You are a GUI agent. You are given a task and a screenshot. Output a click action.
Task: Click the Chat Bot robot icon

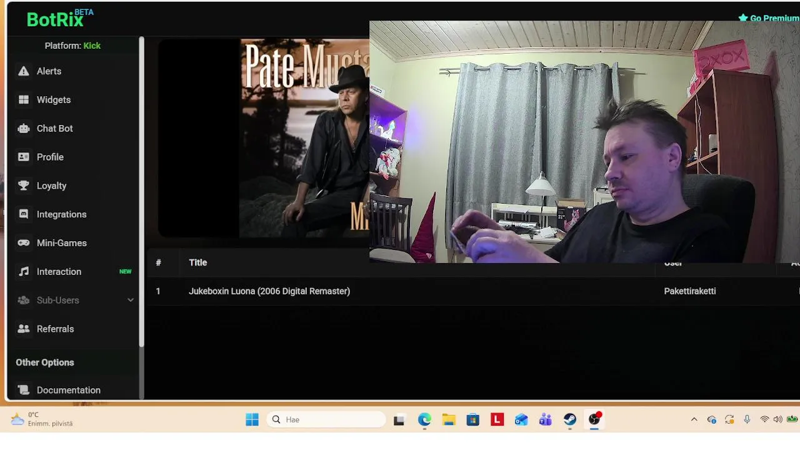(24, 129)
